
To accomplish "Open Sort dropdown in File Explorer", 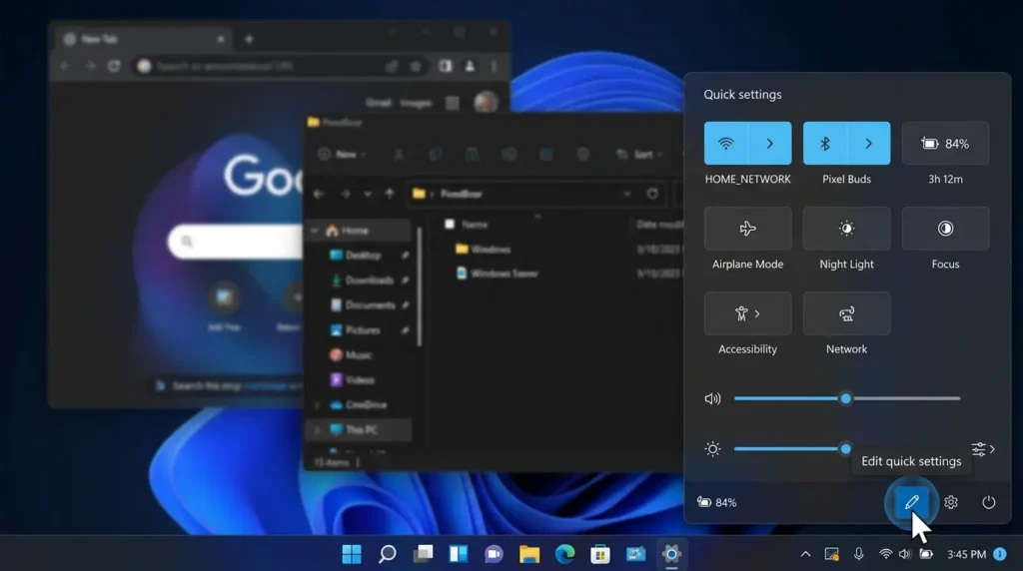I will [x=639, y=155].
